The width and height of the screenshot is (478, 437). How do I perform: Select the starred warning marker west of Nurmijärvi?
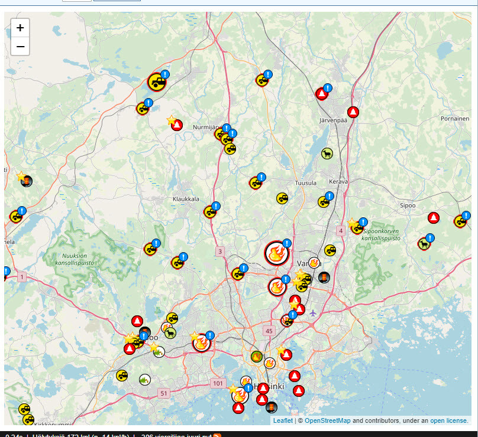tap(177, 125)
